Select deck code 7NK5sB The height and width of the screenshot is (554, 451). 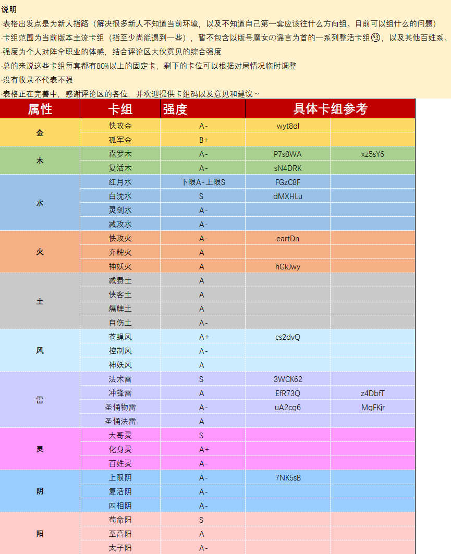[x=288, y=478]
